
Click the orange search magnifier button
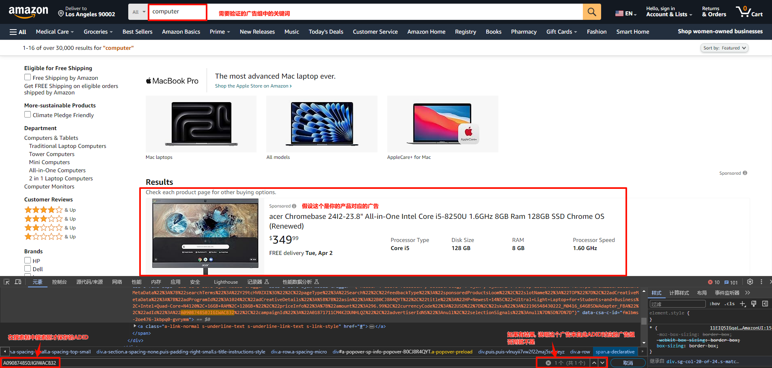(x=592, y=12)
